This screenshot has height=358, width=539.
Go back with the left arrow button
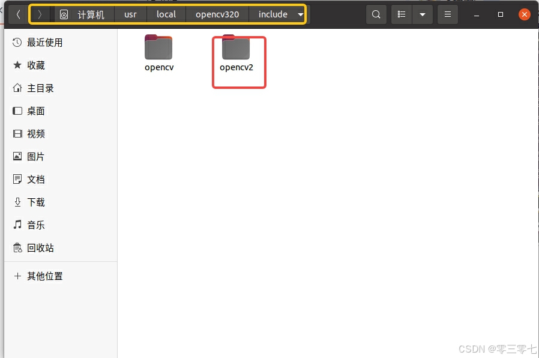point(18,14)
